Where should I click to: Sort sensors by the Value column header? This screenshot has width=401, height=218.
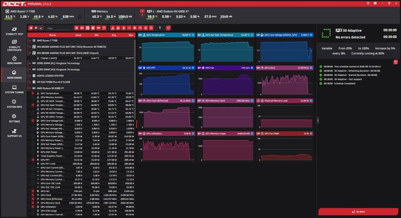tap(78, 35)
